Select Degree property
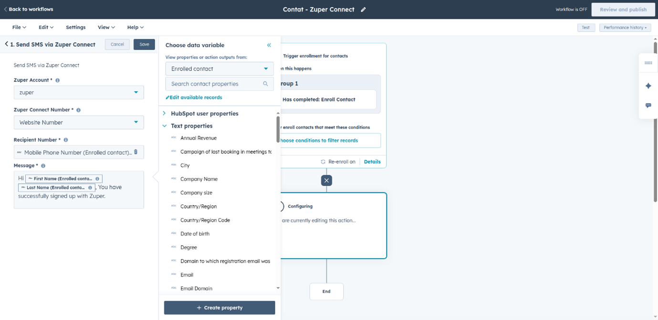 click(189, 248)
